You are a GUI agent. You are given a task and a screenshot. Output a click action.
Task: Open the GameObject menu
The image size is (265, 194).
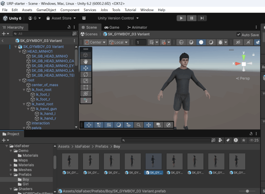click(46, 10)
